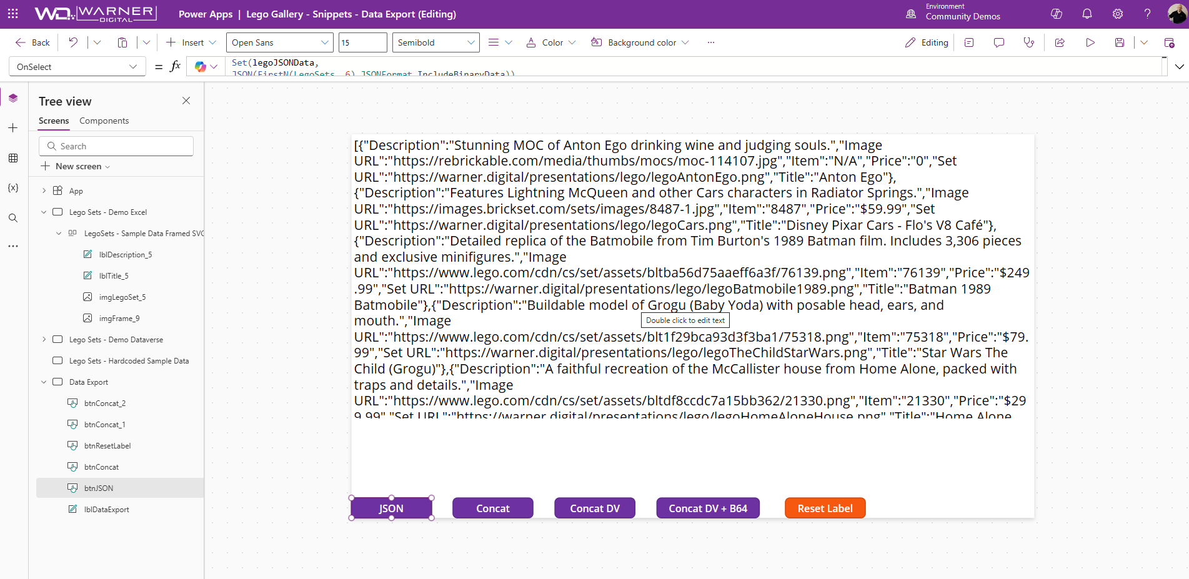Expand the App tree node

point(44,191)
